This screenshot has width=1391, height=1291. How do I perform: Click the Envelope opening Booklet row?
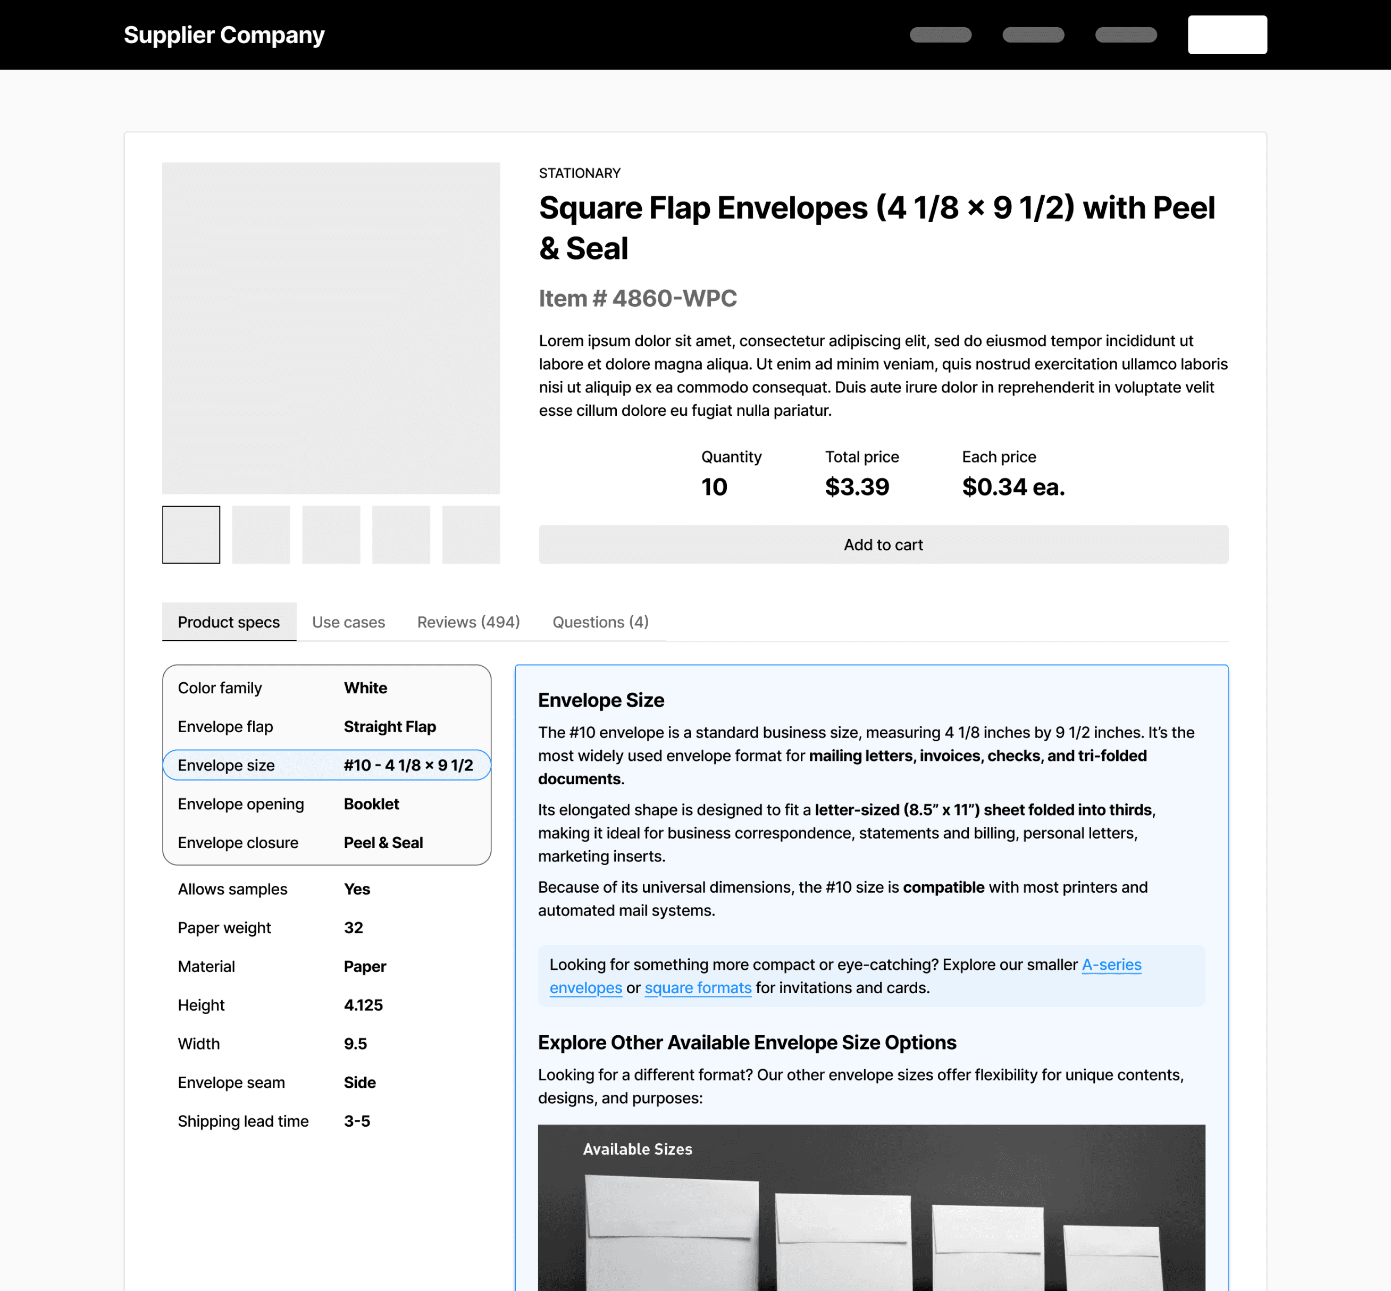[326, 804]
